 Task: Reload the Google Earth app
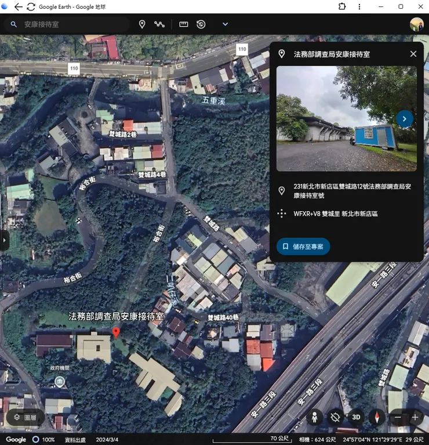31,7
